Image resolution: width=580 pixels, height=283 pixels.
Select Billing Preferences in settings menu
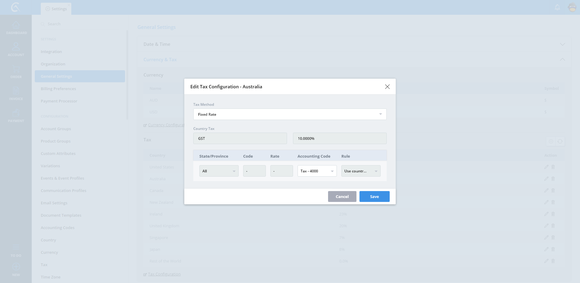click(58, 89)
